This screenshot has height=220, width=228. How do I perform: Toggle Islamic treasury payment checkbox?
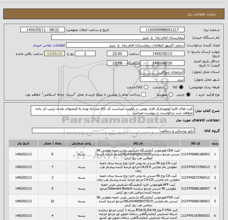[x=144, y=94]
